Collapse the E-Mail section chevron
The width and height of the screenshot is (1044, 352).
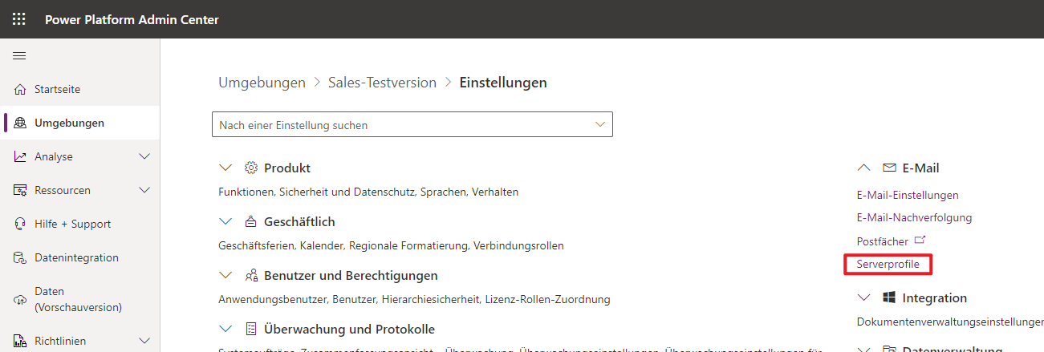(x=864, y=168)
